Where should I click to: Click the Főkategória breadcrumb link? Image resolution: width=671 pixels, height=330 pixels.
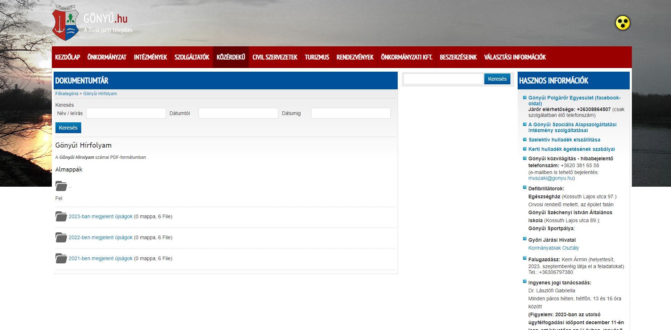coord(67,94)
